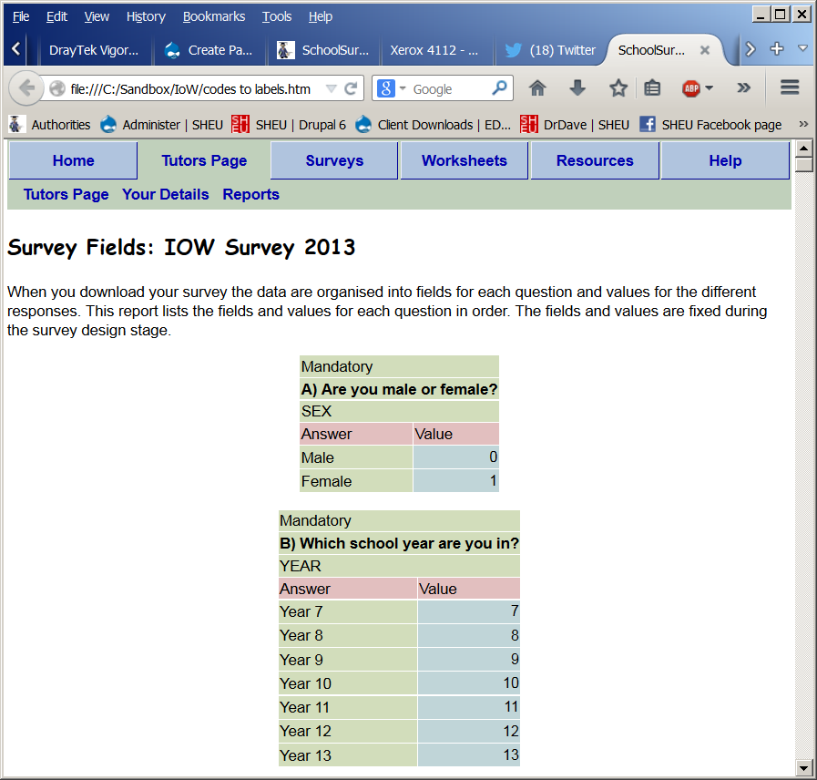Open the bookmarks library icon
Viewport: 817px width, 780px height.
[x=652, y=88]
